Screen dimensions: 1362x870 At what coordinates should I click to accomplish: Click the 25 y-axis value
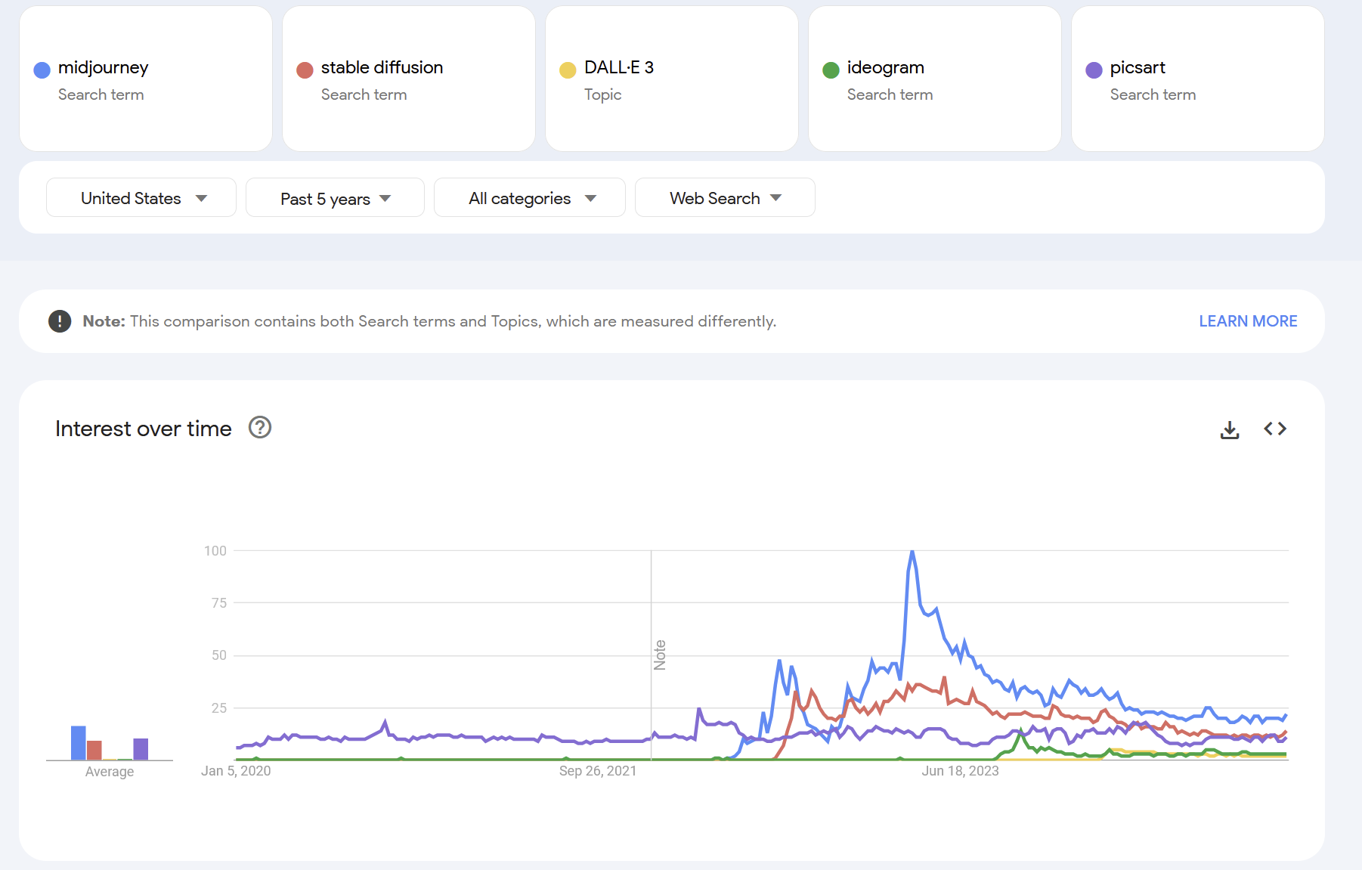(219, 708)
